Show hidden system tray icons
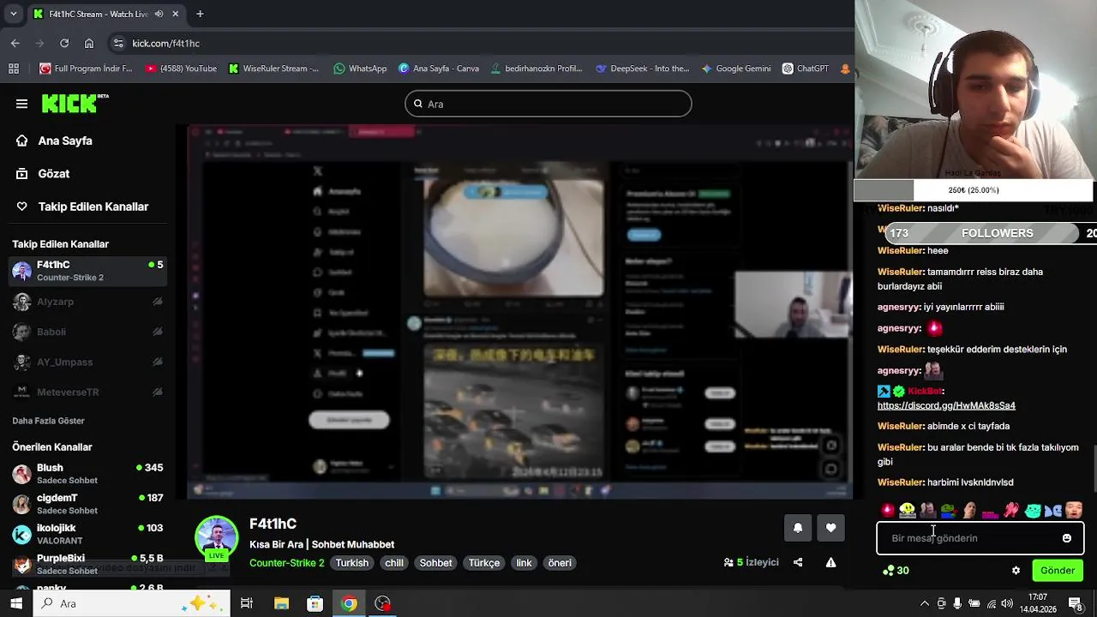This screenshot has height=617, width=1097. click(x=924, y=603)
